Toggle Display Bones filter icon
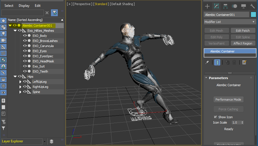Screen dimensions: 258x146 3,73
